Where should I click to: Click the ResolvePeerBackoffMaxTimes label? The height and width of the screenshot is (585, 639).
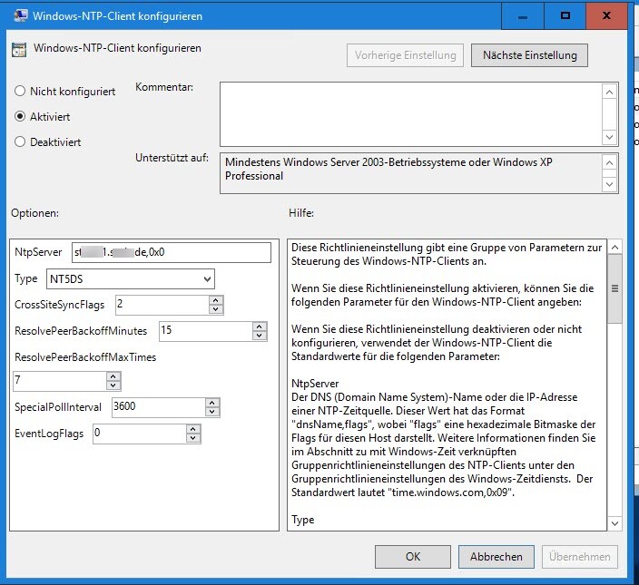[85, 357]
